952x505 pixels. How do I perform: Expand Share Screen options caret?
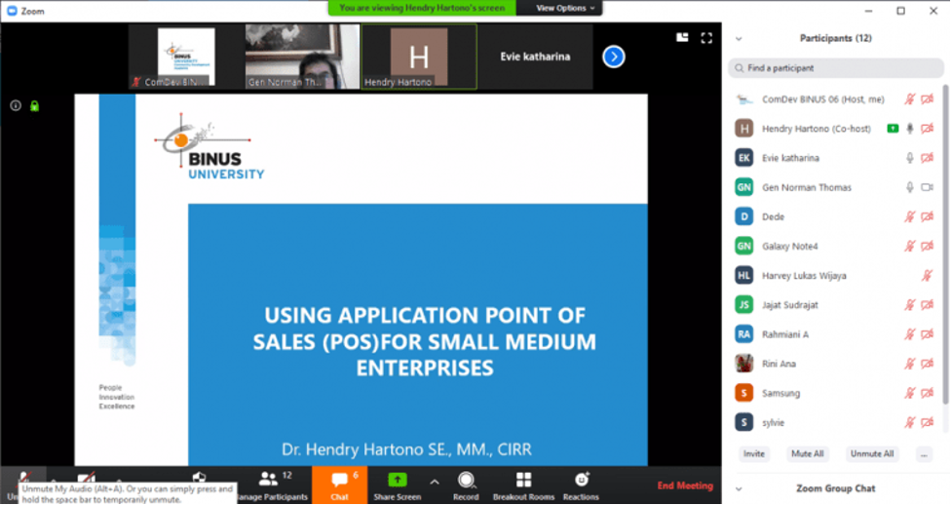click(x=435, y=482)
